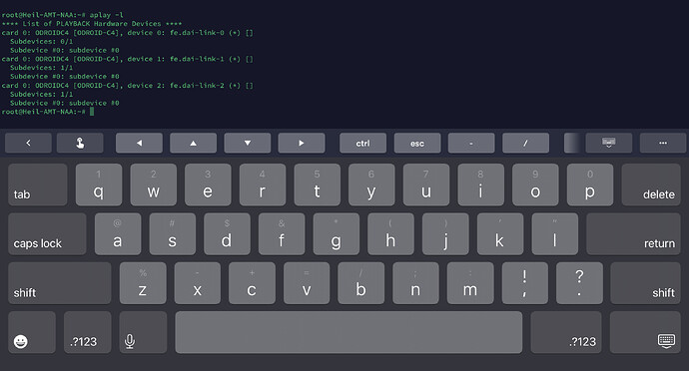689x371 pixels.
Task: Click the right arrow key in toolbar
Action: (x=302, y=144)
